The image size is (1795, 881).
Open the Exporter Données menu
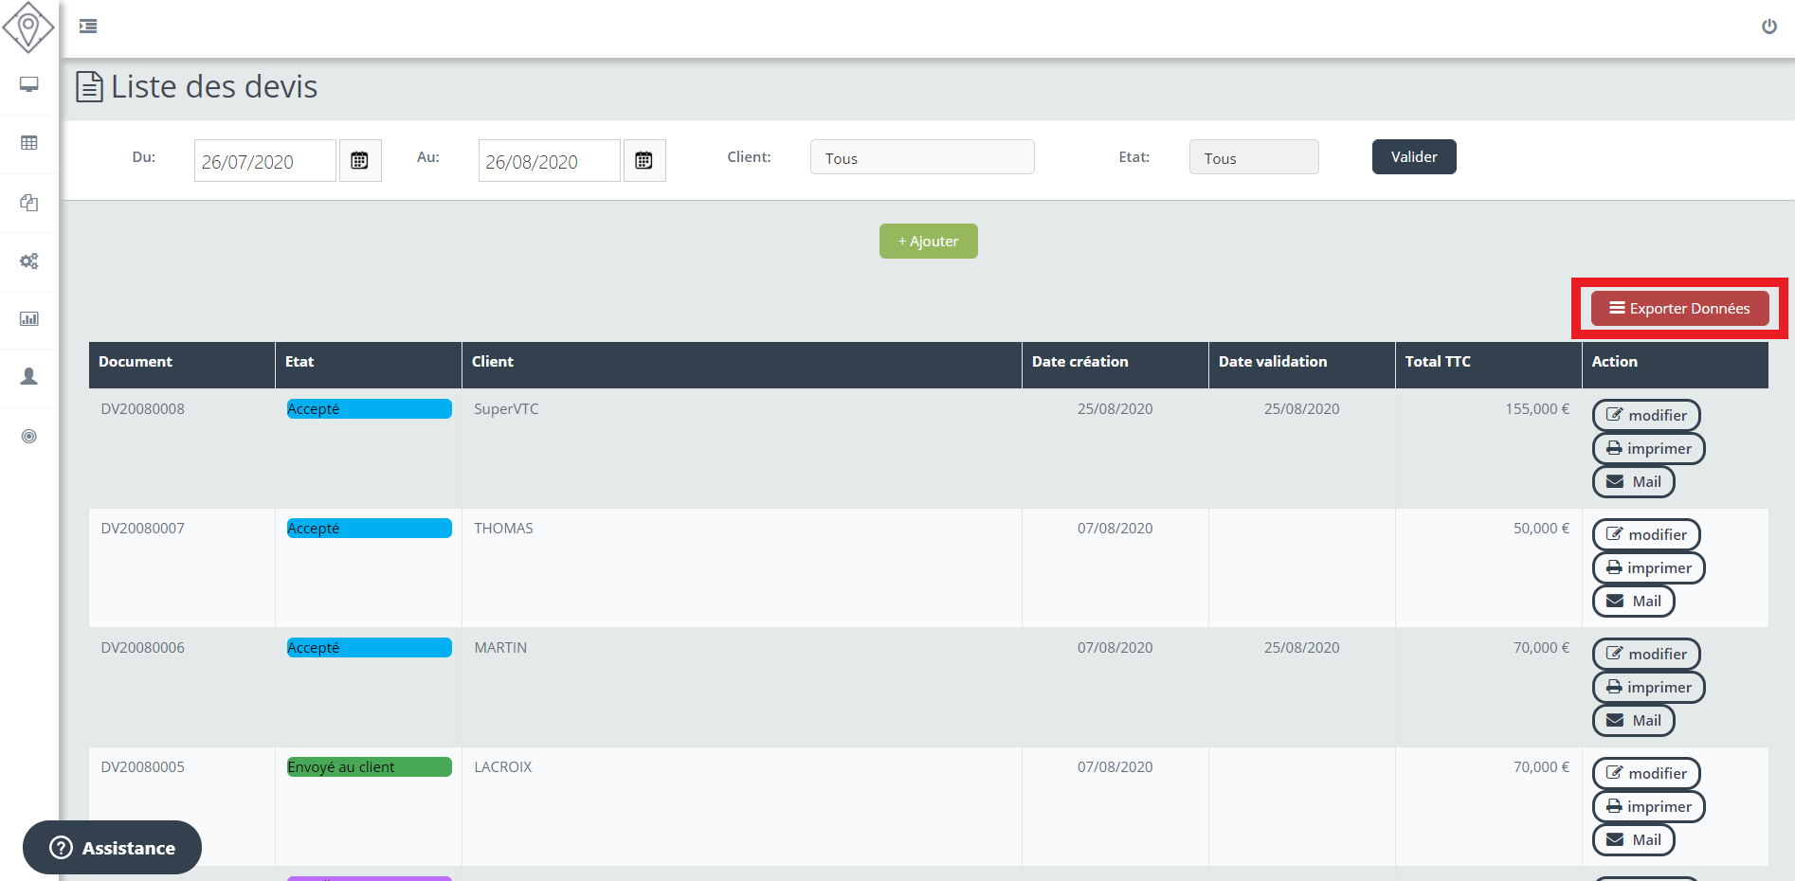coord(1679,309)
